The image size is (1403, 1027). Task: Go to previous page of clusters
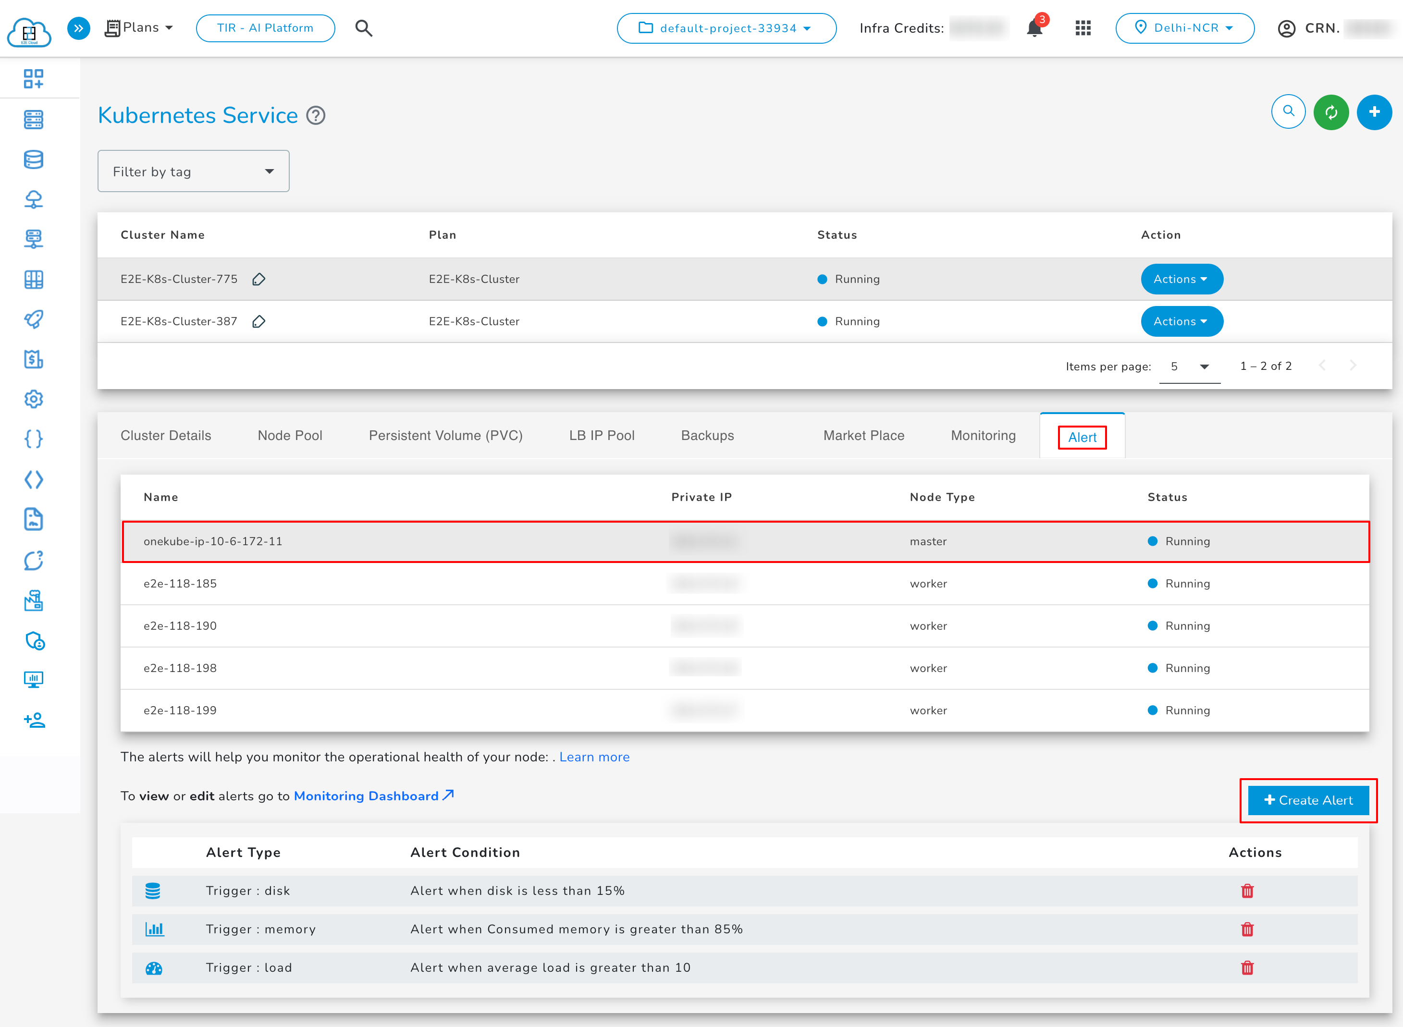coord(1322,366)
